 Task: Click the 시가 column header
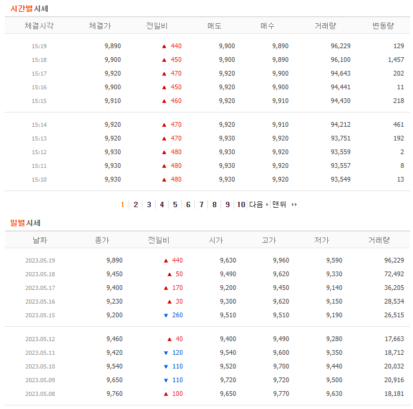[x=216, y=240]
